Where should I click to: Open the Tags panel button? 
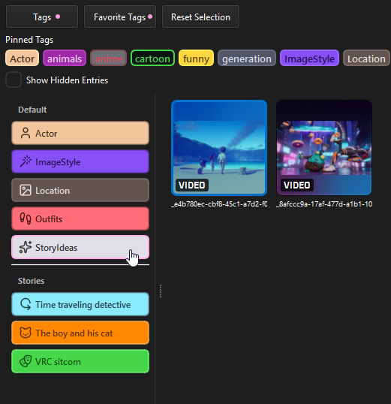pyautogui.click(x=42, y=17)
